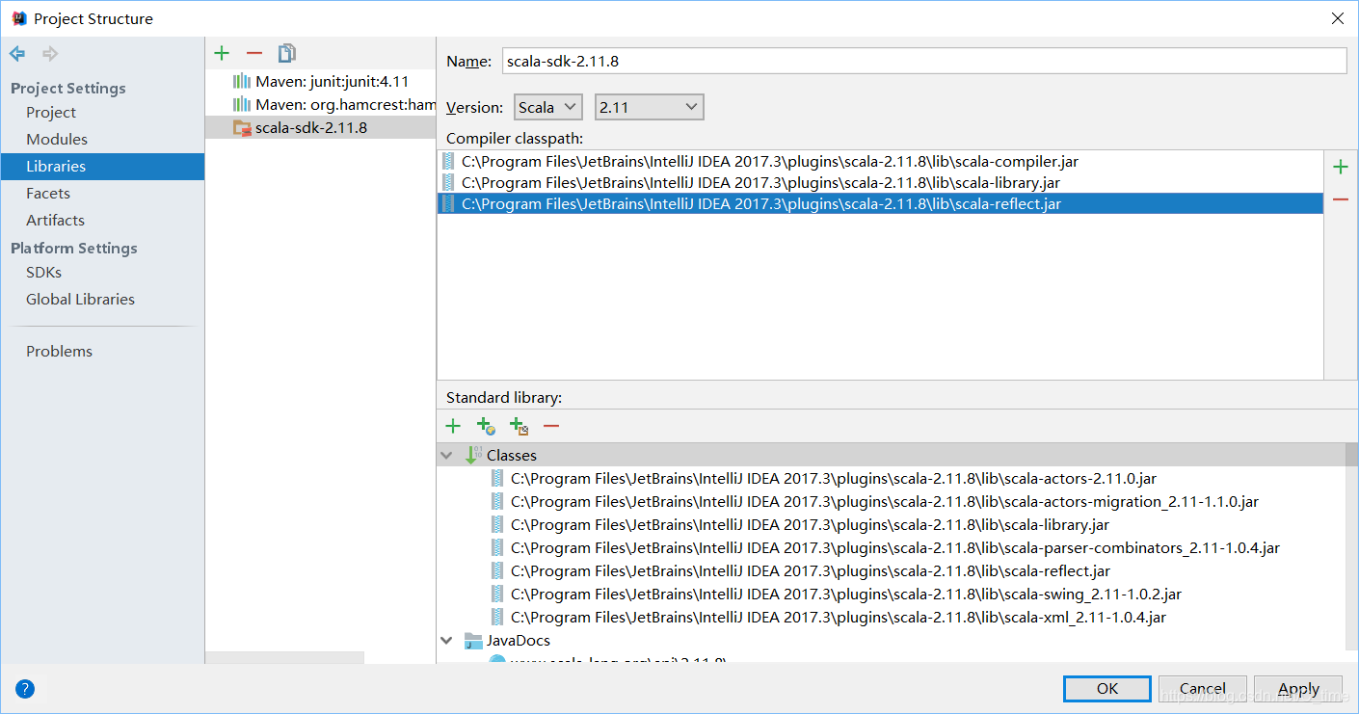Add URL root to standard library
Screen dimensions: 1359x714
tap(486, 426)
